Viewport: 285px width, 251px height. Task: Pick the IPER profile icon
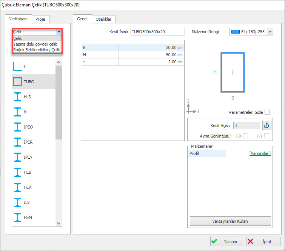(x=17, y=142)
